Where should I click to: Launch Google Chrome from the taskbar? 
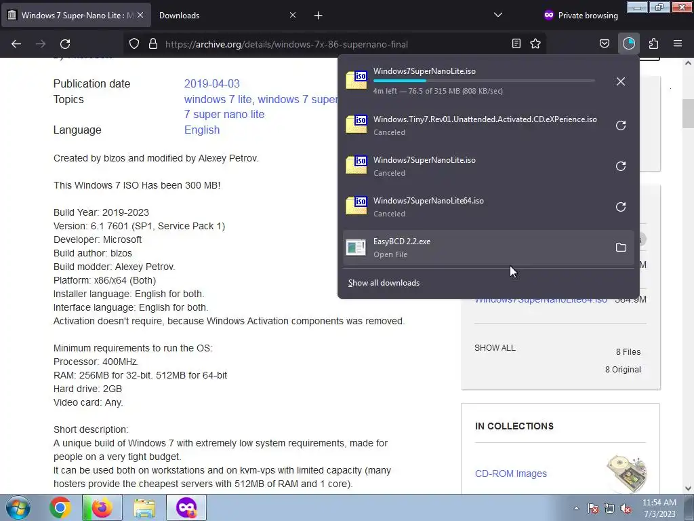pyautogui.click(x=60, y=507)
